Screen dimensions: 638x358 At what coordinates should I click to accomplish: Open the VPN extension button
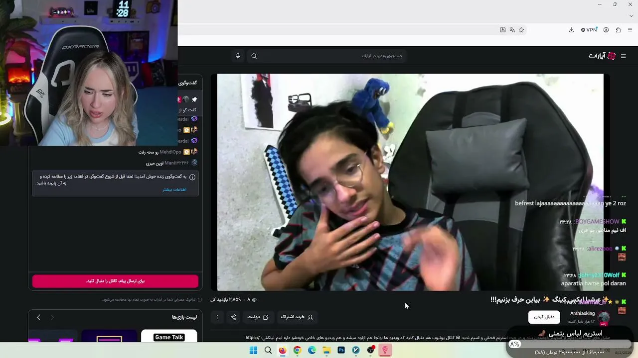pyautogui.click(x=589, y=30)
